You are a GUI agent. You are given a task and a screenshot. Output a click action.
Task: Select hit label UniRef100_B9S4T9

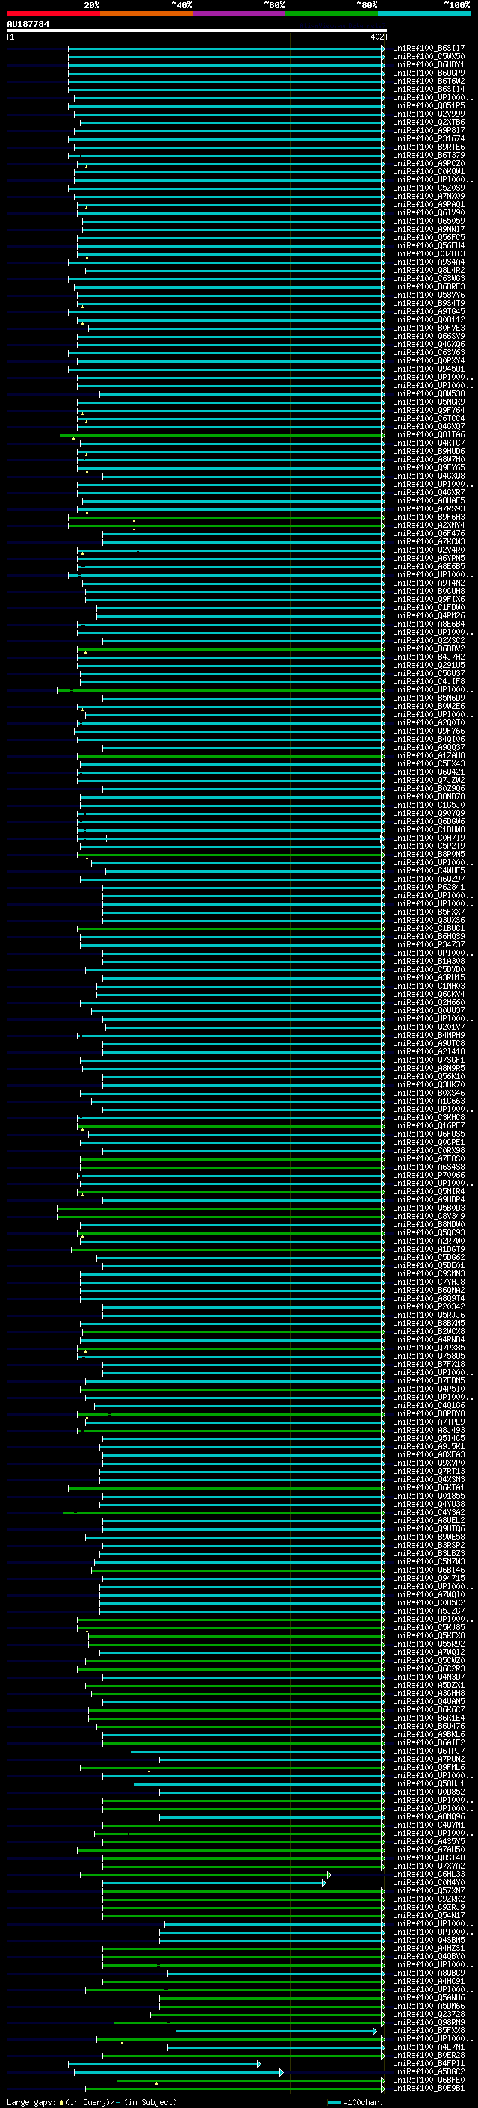tap(428, 303)
